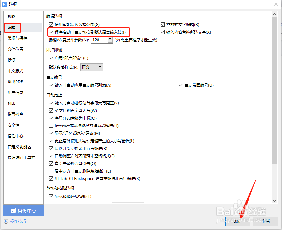This screenshot has height=230, width=282.
Task: Toggle 拖放式文字编辑 checkbox
Action: point(163,24)
